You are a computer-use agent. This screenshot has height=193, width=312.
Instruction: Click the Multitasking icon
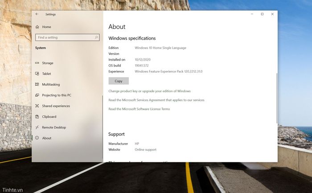[37, 84]
